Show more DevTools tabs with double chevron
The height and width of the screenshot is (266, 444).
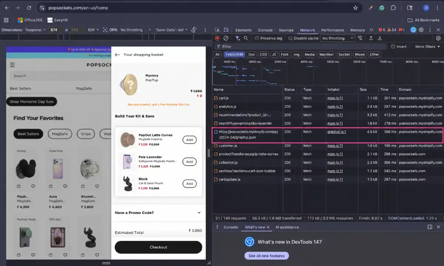pos(371,30)
